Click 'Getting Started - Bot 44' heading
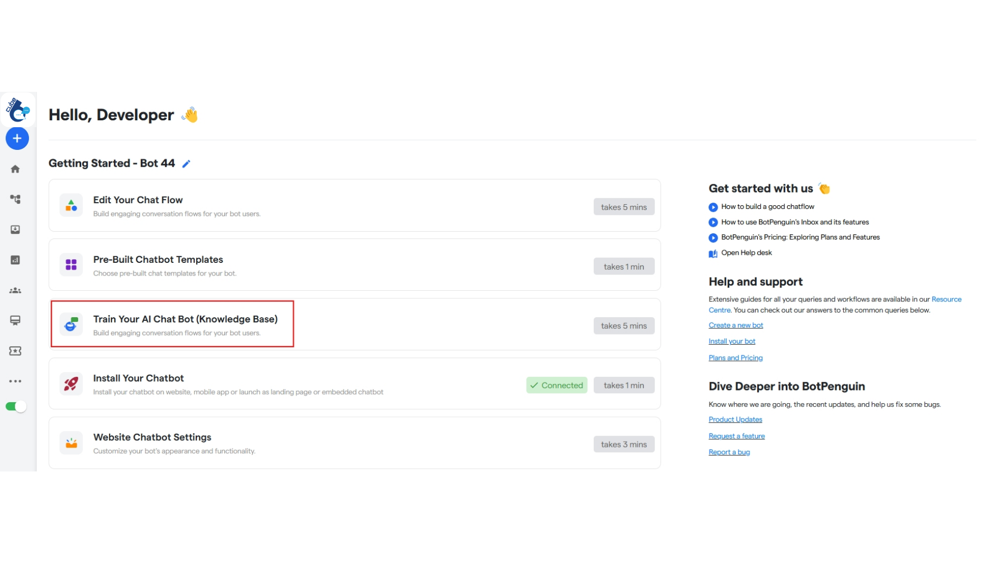This screenshot has height=570, width=984. coord(112,163)
